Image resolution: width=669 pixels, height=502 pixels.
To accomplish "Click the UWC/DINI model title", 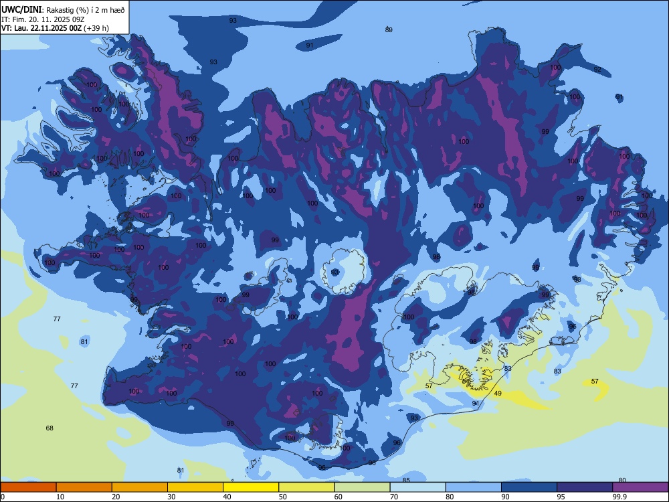I will (x=22, y=10).
